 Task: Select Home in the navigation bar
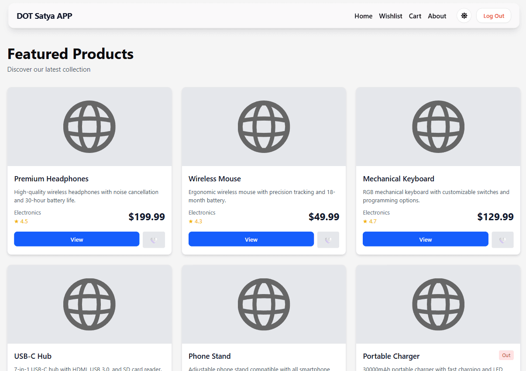coord(363,16)
